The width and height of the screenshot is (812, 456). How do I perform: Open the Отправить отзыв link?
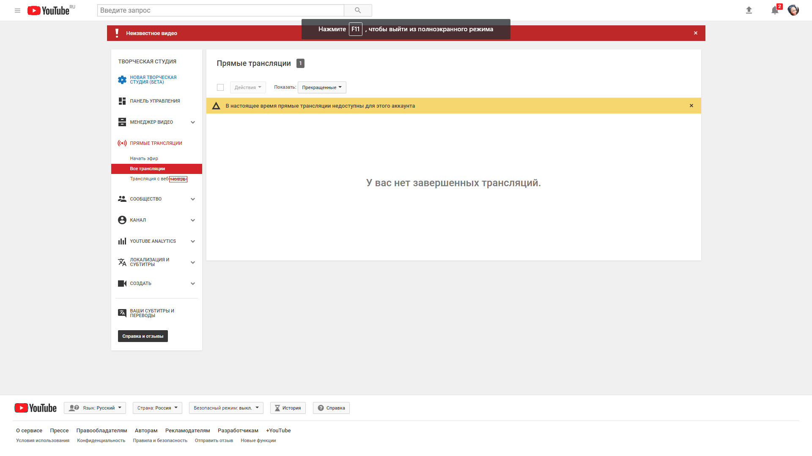(x=214, y=440)
